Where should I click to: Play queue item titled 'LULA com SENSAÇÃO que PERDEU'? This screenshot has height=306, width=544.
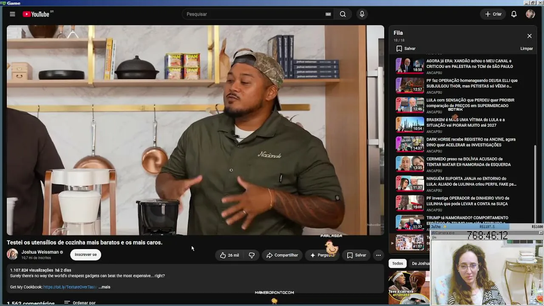click(470, 103)
